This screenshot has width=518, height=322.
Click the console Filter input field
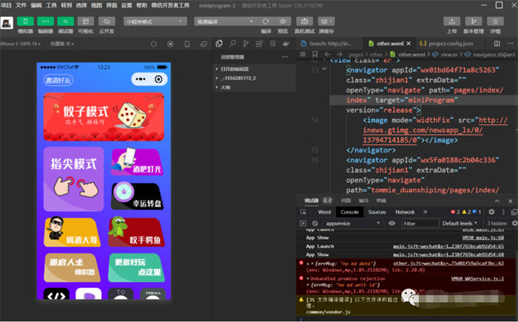[419, 223]
